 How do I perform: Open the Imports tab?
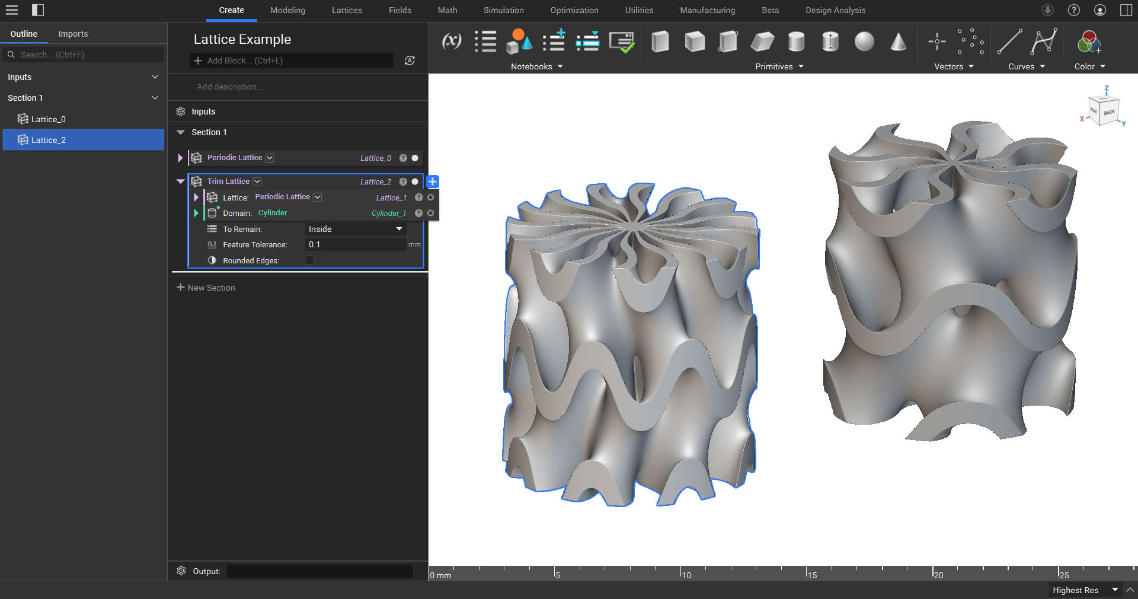[73, 34]
